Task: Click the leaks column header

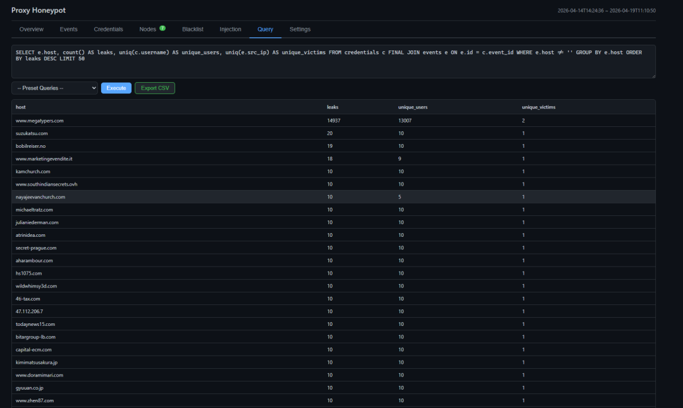Action: coord(333,107)
